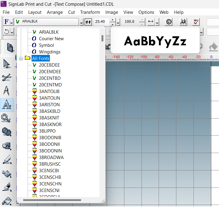
Task: Click the font size 25.40 field
Action: coord(102,22)
